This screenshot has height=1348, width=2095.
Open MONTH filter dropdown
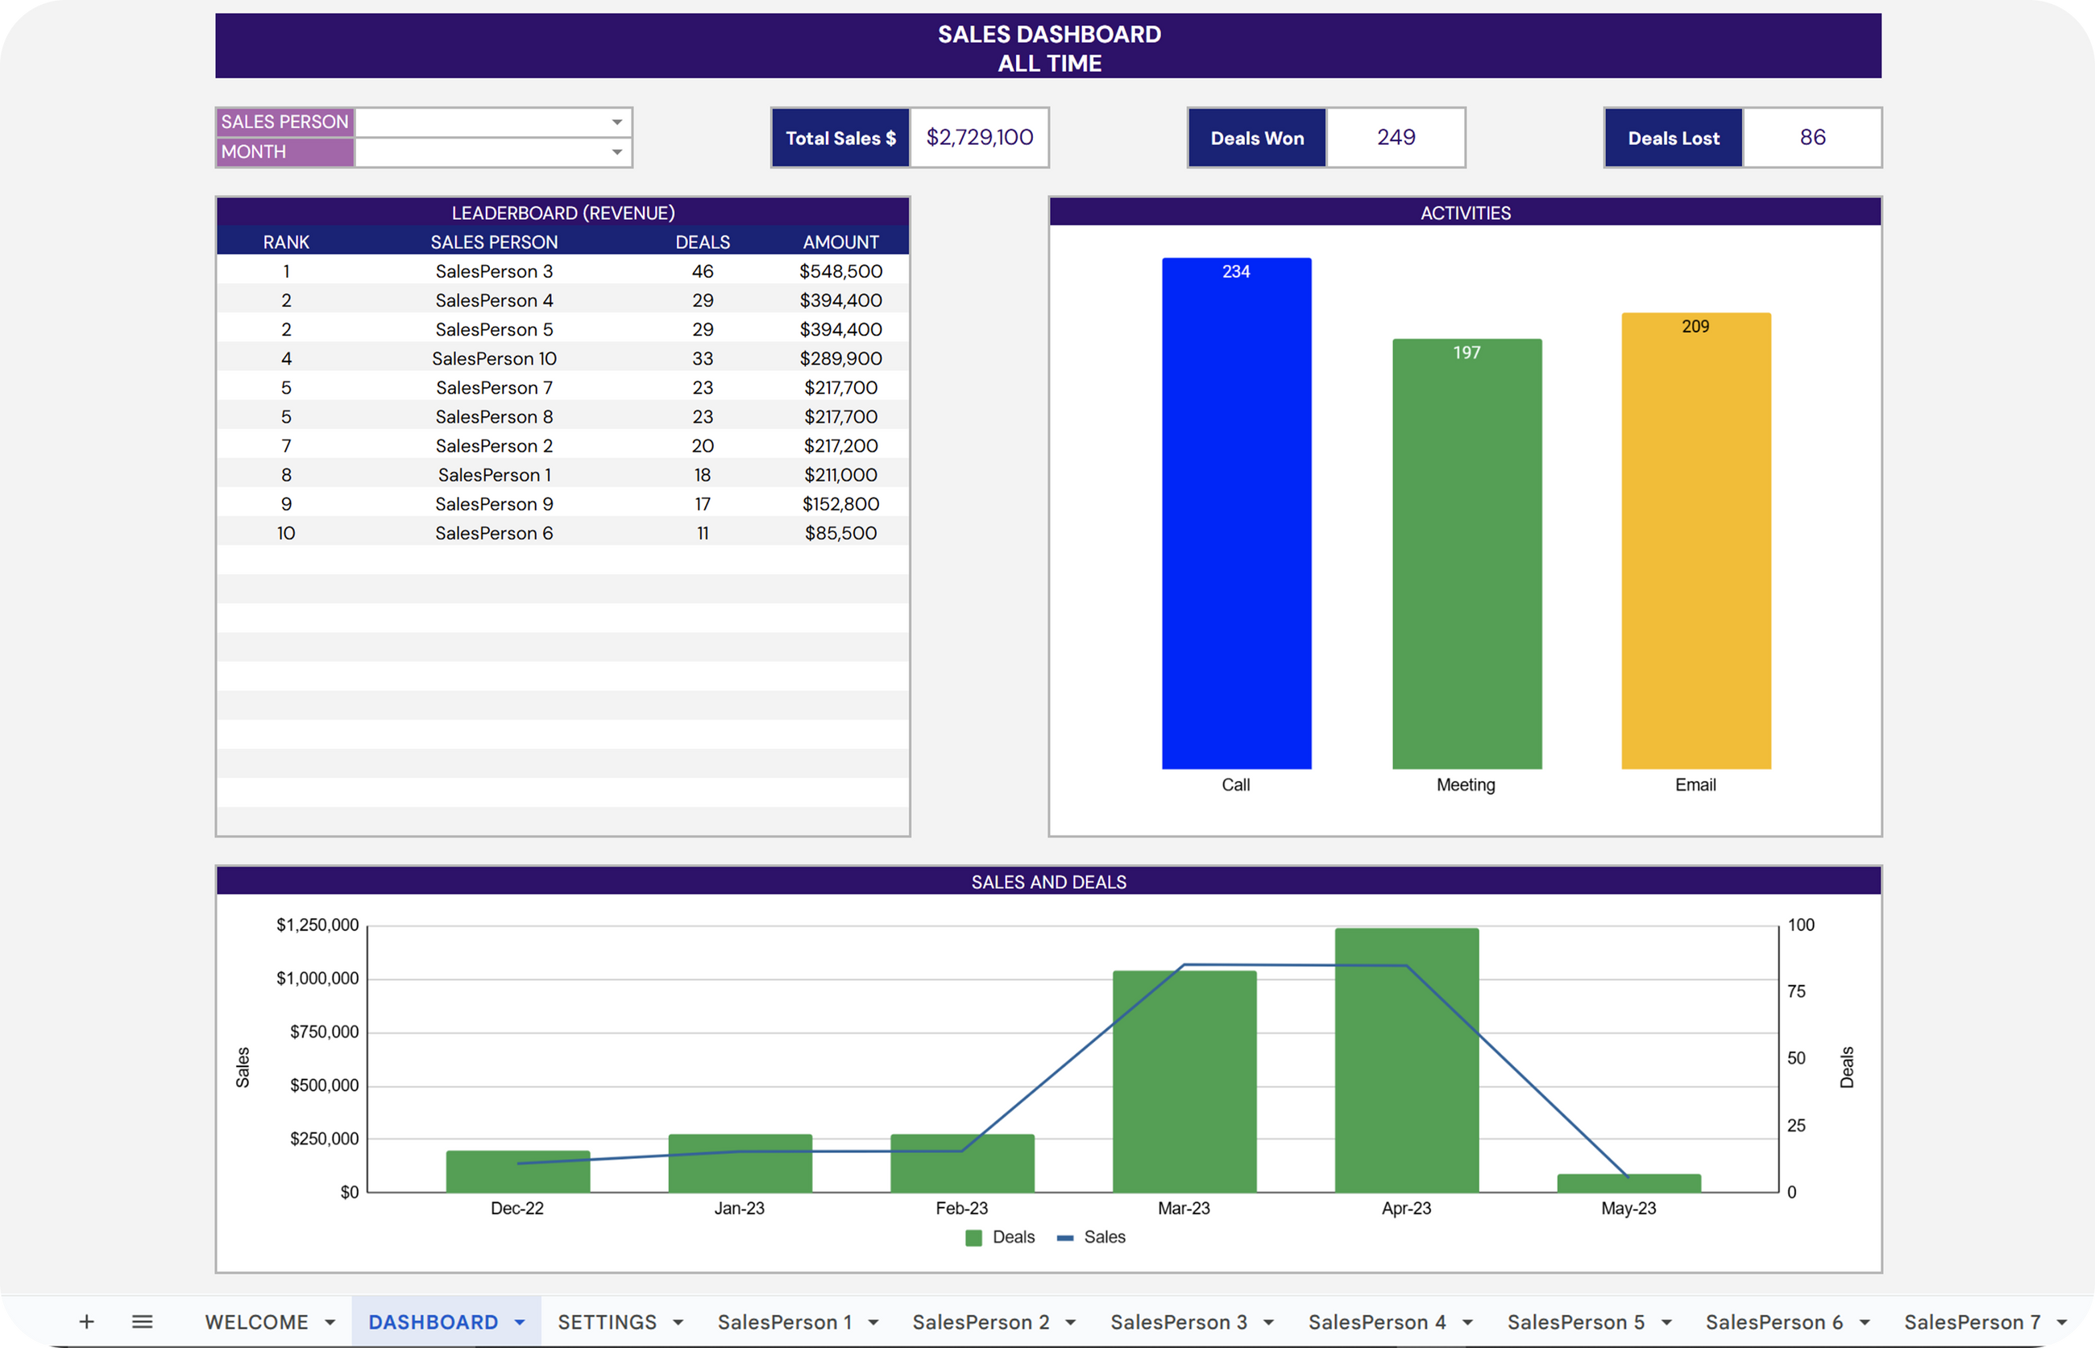point(616,152)
